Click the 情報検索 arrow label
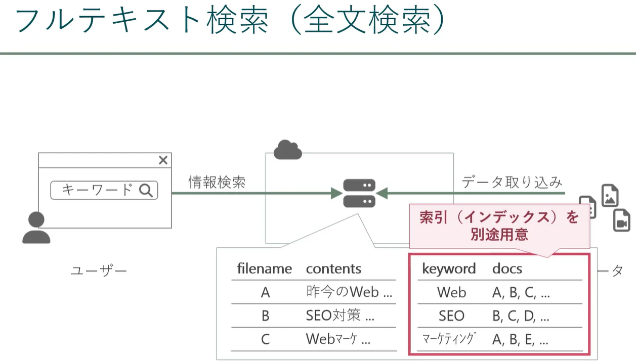The image size is (636, 361). click(x=217, y=182)
